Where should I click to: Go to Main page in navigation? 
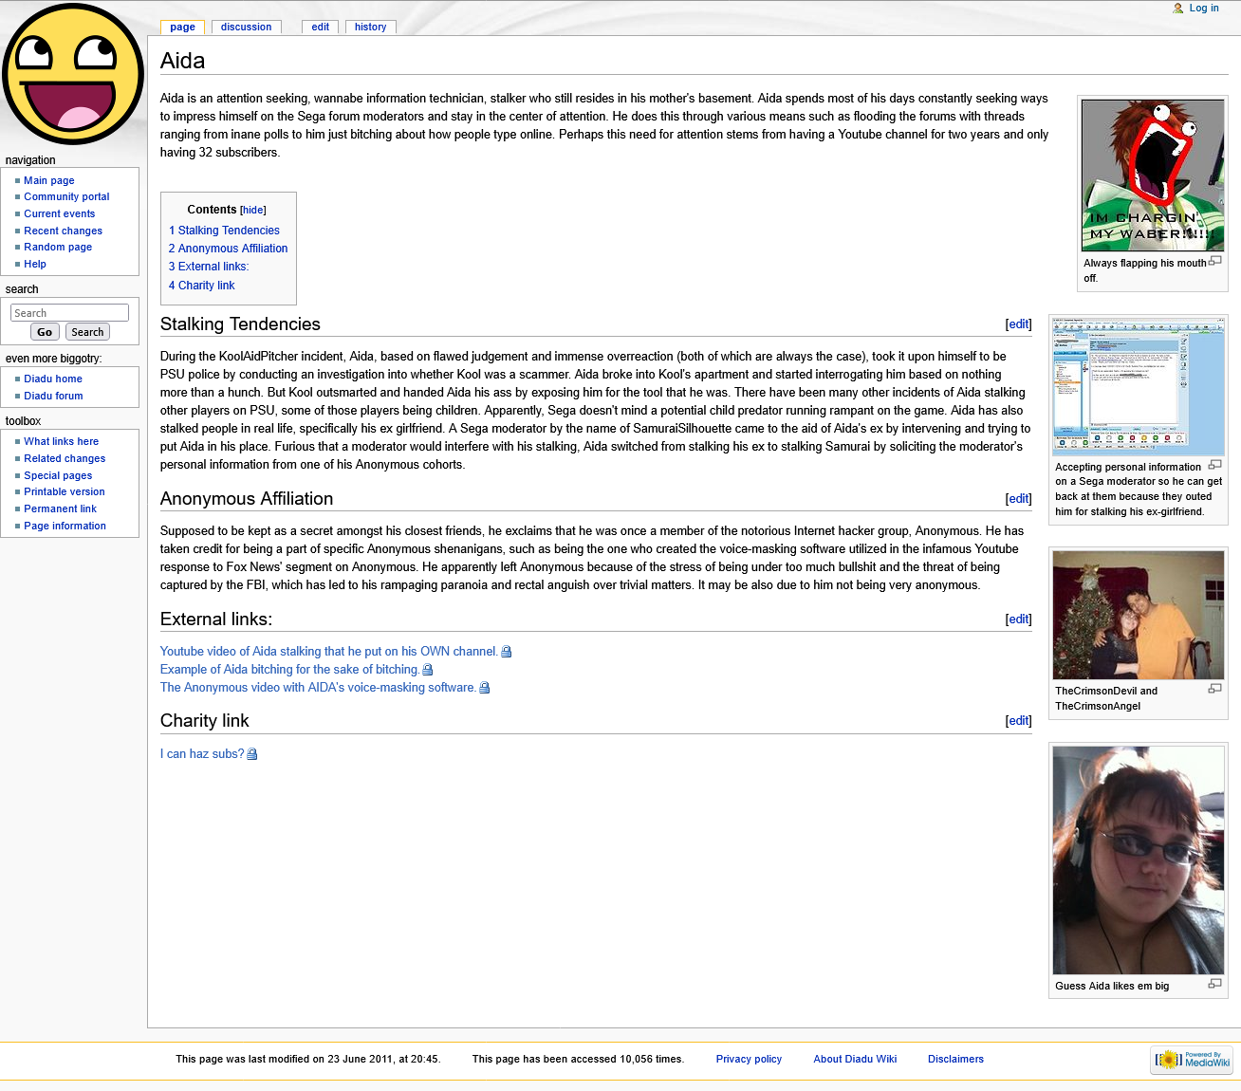pyautogui.click(x=49, y=180)
